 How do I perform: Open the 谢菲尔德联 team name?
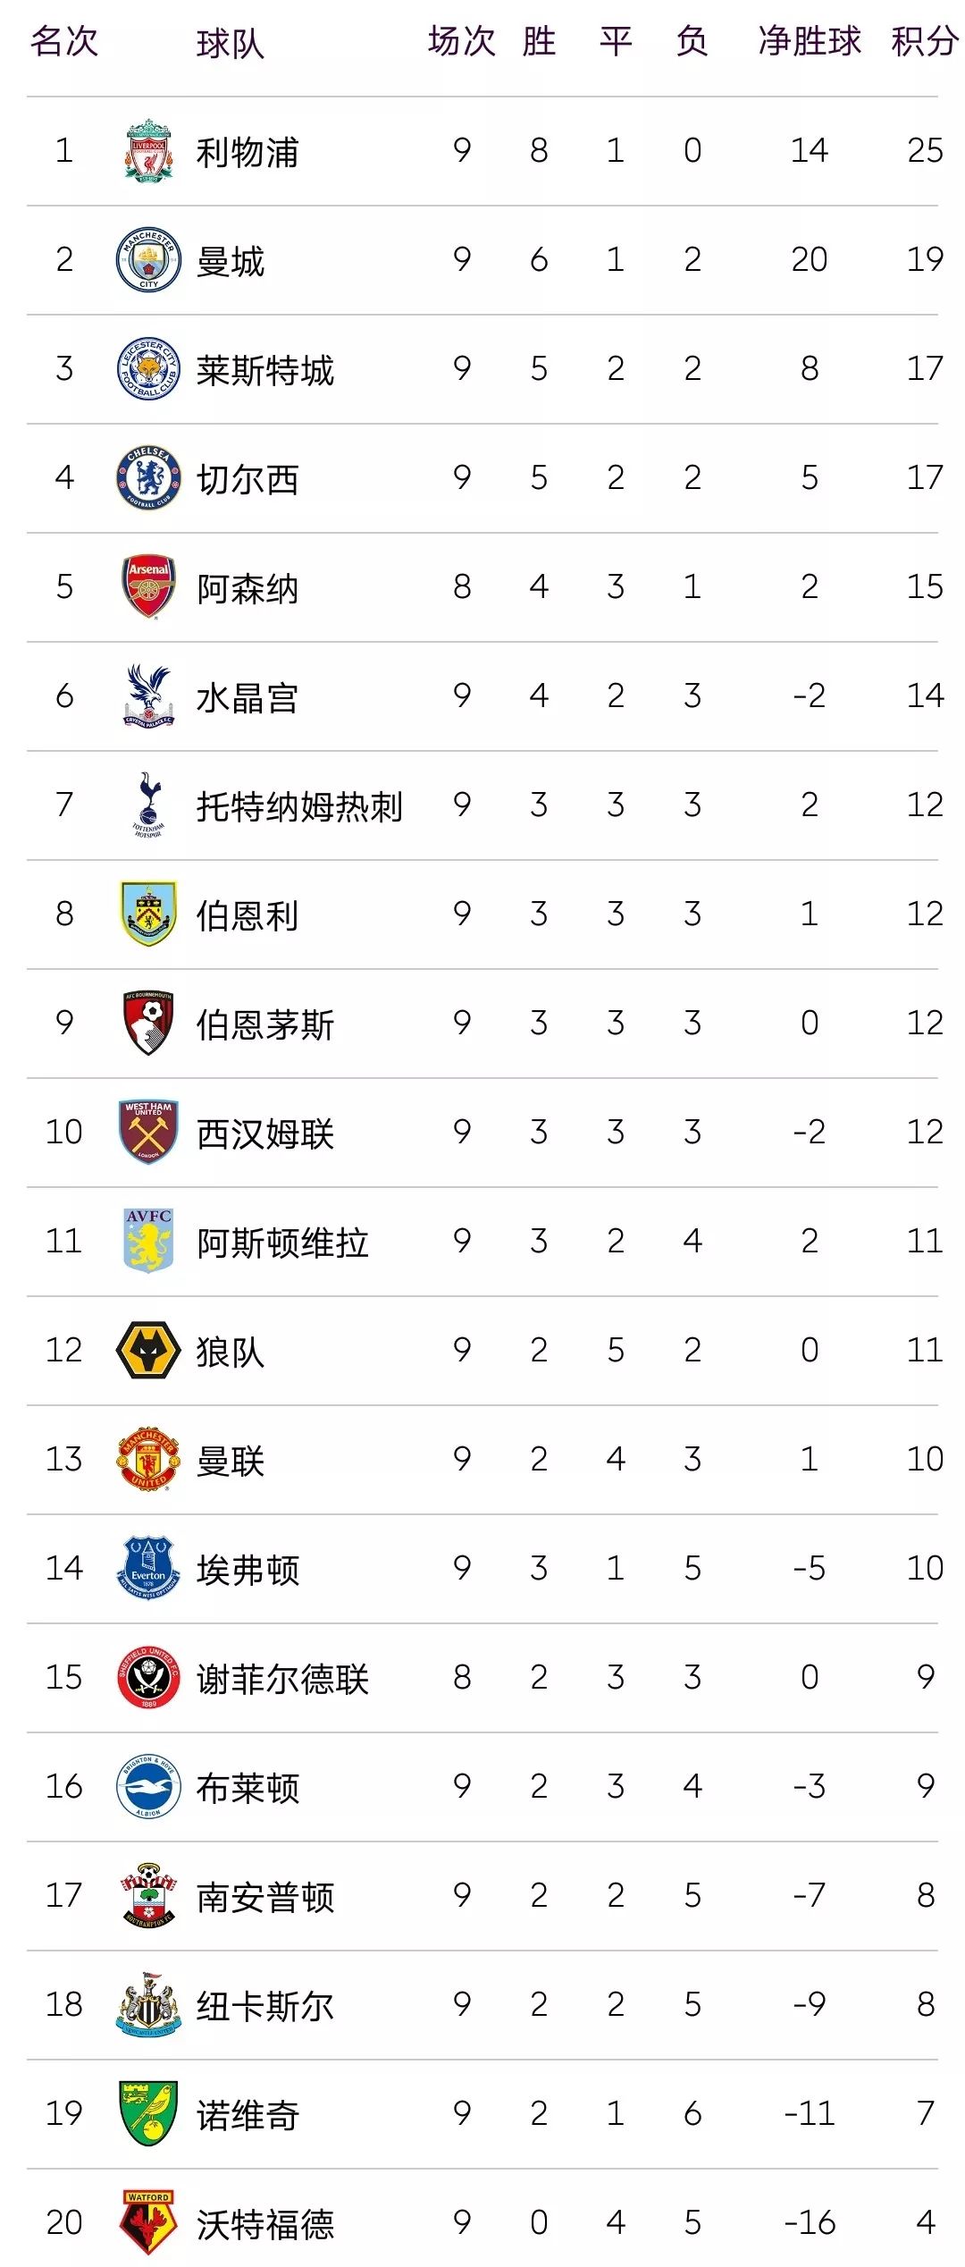tap(282, 1679)
